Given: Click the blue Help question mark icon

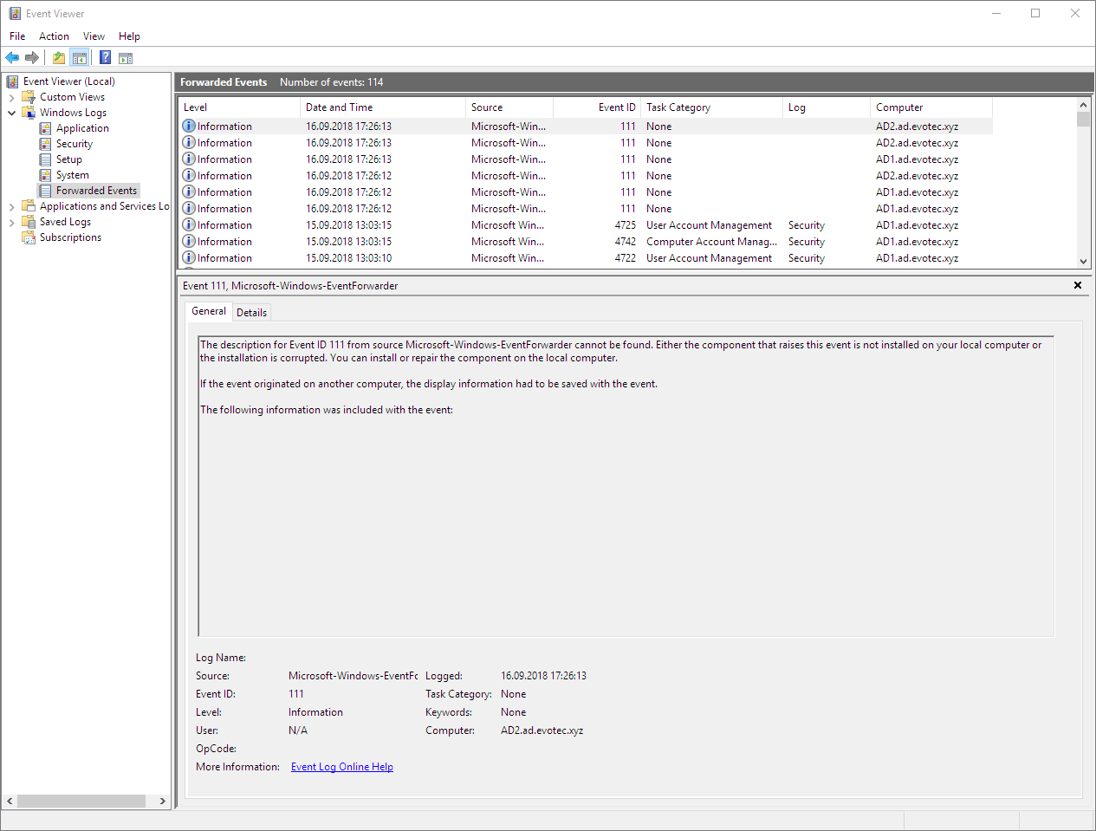Looking at the screenshot, I should coord(105,58).
